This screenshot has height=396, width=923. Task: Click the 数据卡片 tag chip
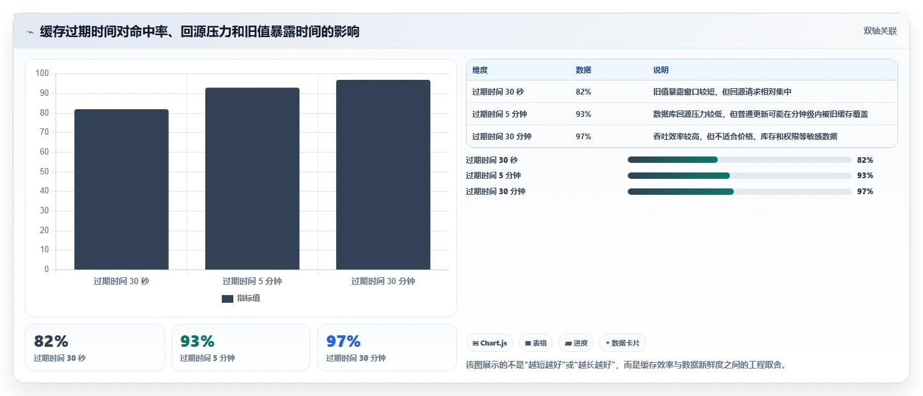623,343
